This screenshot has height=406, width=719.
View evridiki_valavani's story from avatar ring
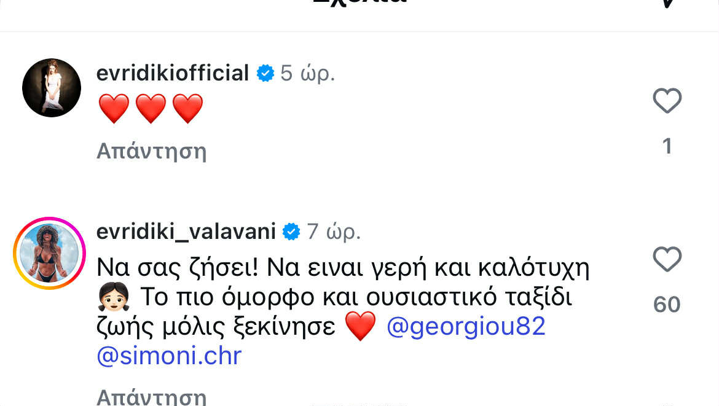(50, 253)
